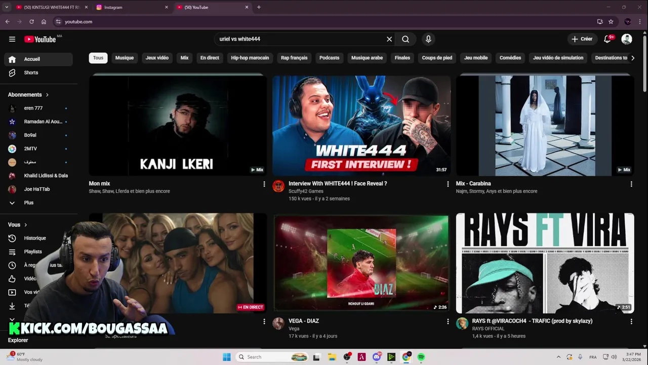
Task: Reload the page
Action: tap(31, 22)
